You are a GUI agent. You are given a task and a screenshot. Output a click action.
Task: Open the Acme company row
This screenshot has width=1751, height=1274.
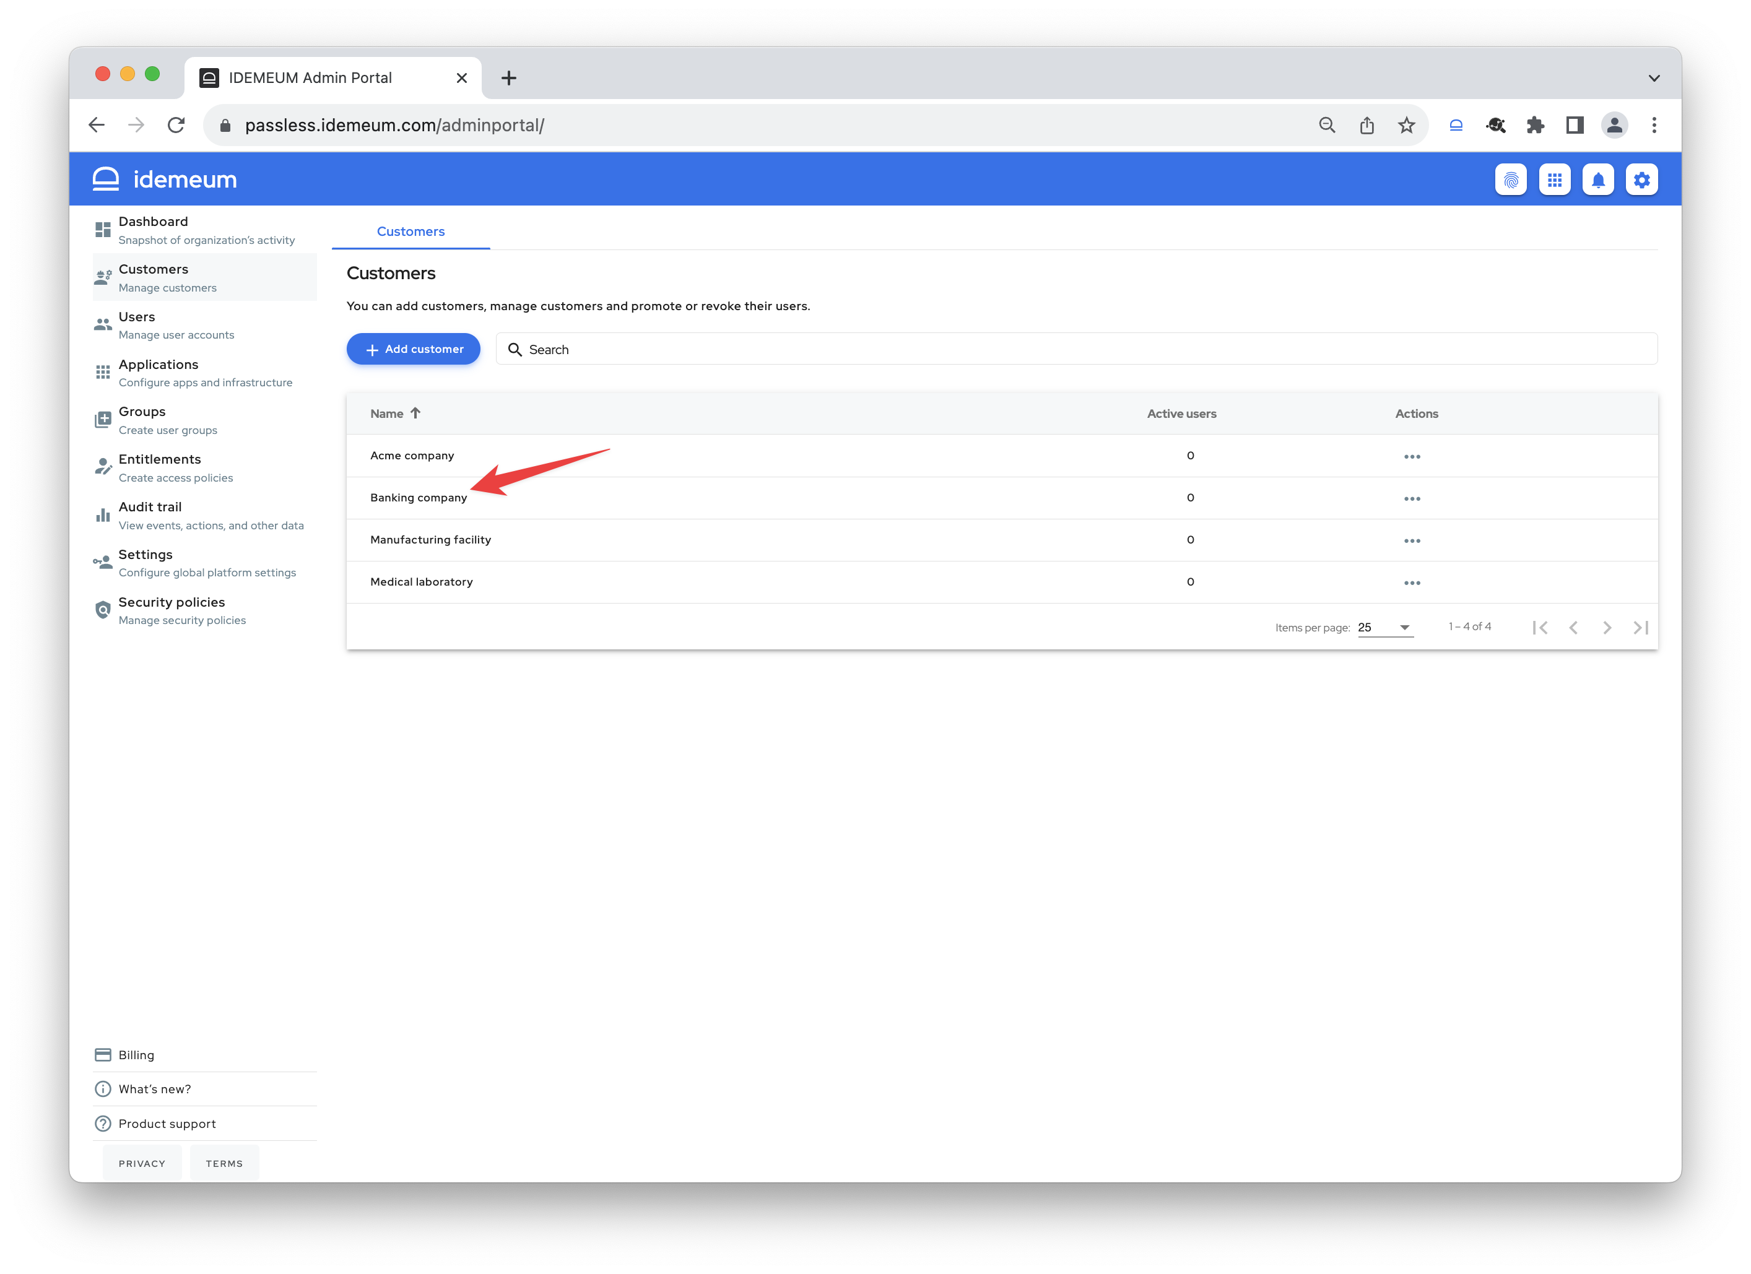(x=1002, y=456)
